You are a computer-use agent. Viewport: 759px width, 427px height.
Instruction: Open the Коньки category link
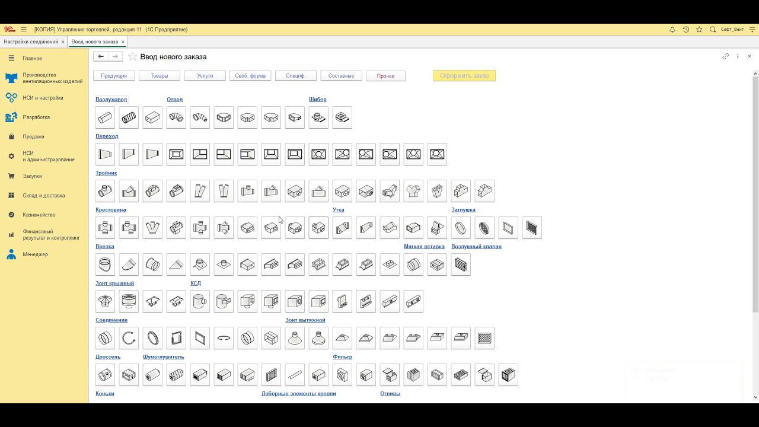(105, 394)
